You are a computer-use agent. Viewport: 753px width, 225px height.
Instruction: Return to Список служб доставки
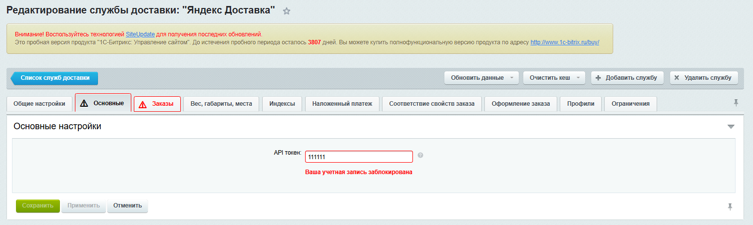coord(55,78)
